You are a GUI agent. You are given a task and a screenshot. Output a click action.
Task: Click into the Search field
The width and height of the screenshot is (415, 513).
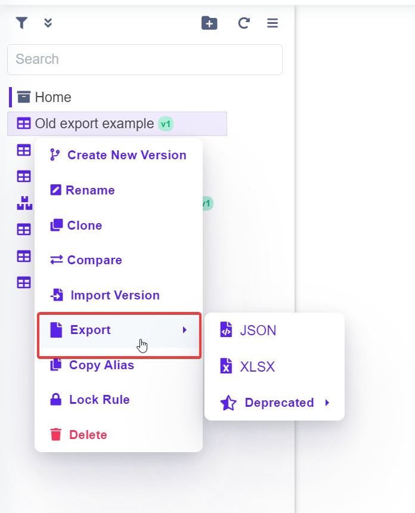coord(144,60)
